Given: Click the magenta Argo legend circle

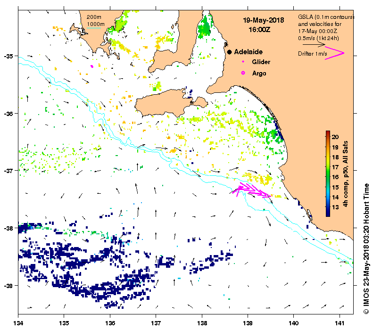Looking at the screenshot, I should pyautogui.click(x=243, y=73).
